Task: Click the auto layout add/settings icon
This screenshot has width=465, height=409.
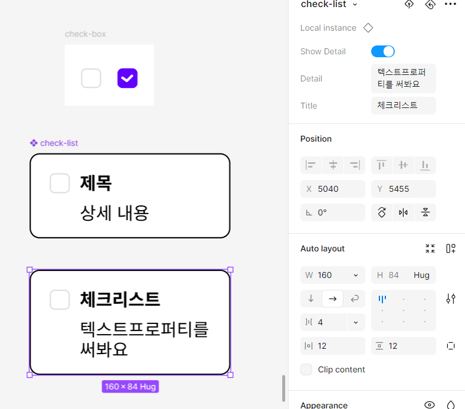Action: pos(451,248)
